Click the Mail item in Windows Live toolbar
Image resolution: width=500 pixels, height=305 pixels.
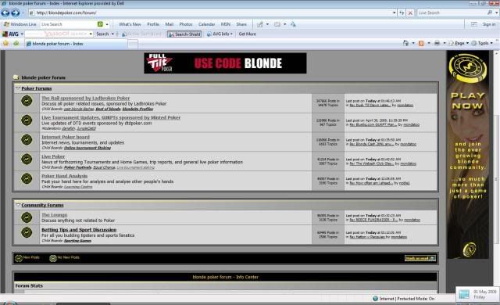coord(170,24)
